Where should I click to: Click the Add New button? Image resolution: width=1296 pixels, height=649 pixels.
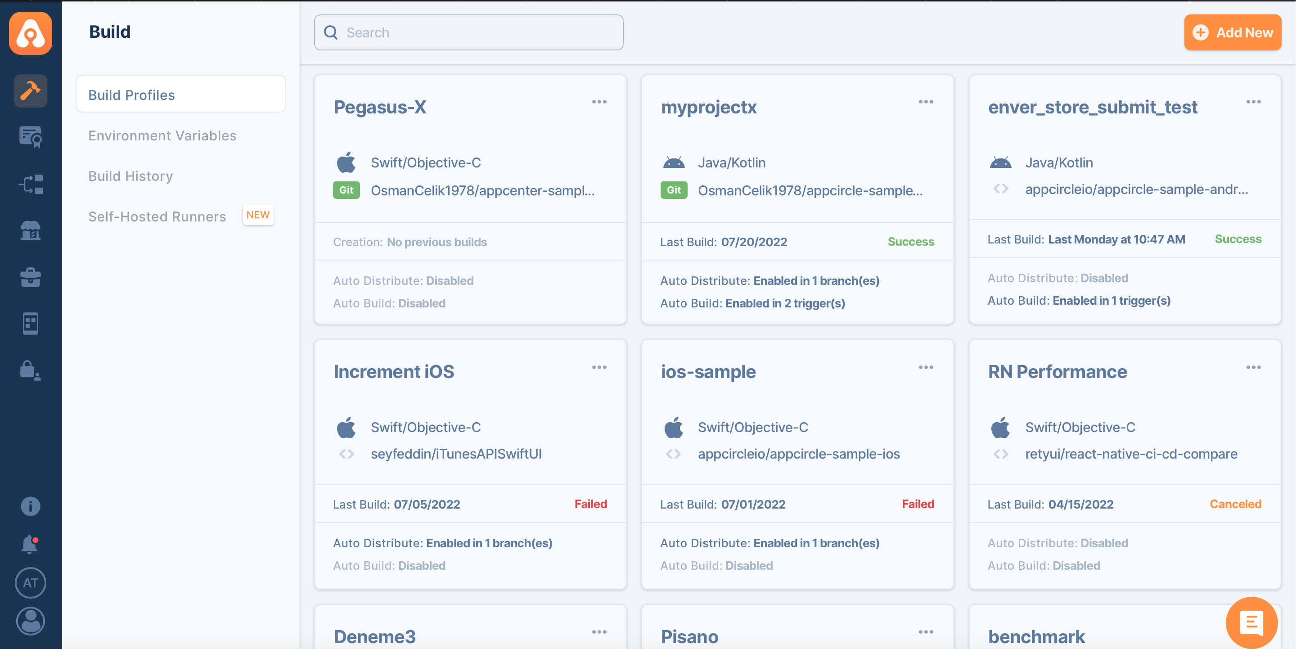1232,32
